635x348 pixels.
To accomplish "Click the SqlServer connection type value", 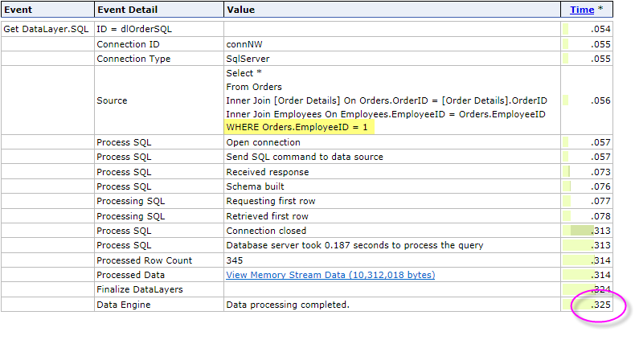I will 248,59.
